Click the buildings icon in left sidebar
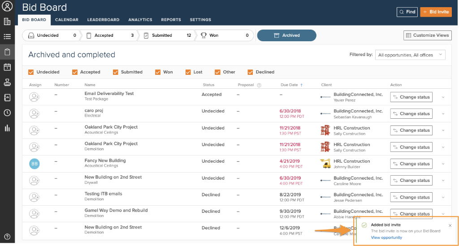This screenshot has width=459, height=246. tap(7, 22)
